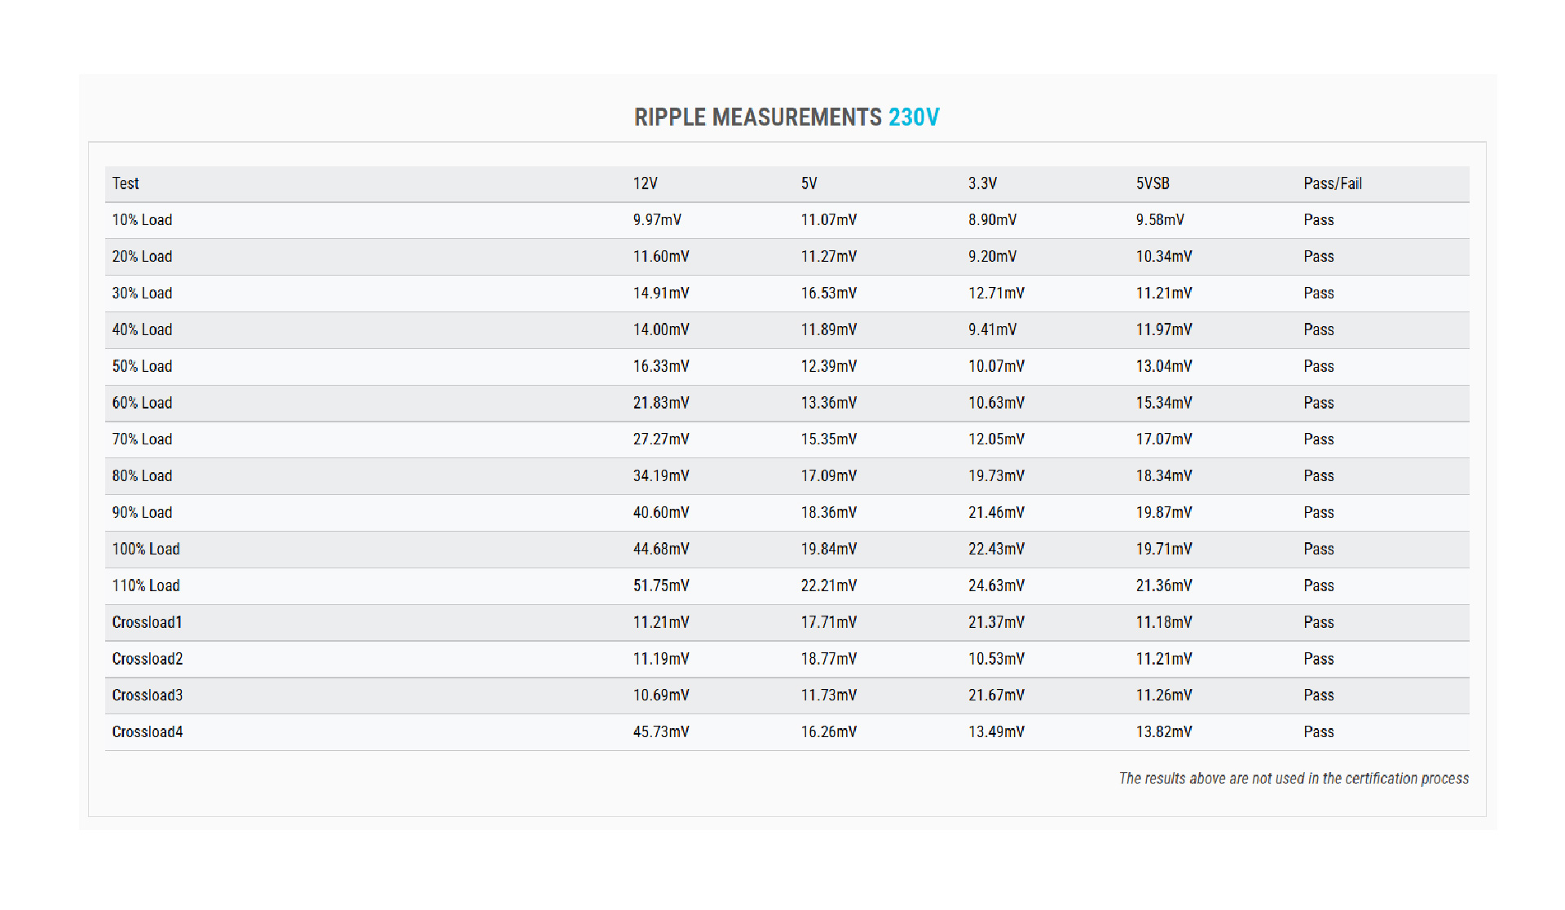Image resolution: width=1565 pixels, height=910 pixels.
Task: Click the Crossload1 row label
Action: point(147,622)
